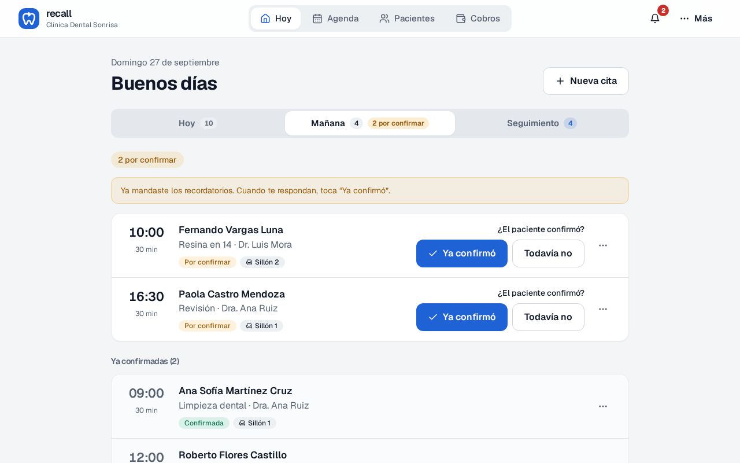
Task: Click patient name Paola Castro Mendoza
Action: click(232, 294)
